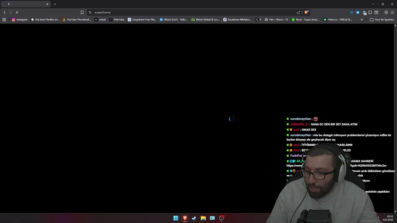Share this page using the share icon
This screenshot has width=397, height=223.
click(298, 12)
